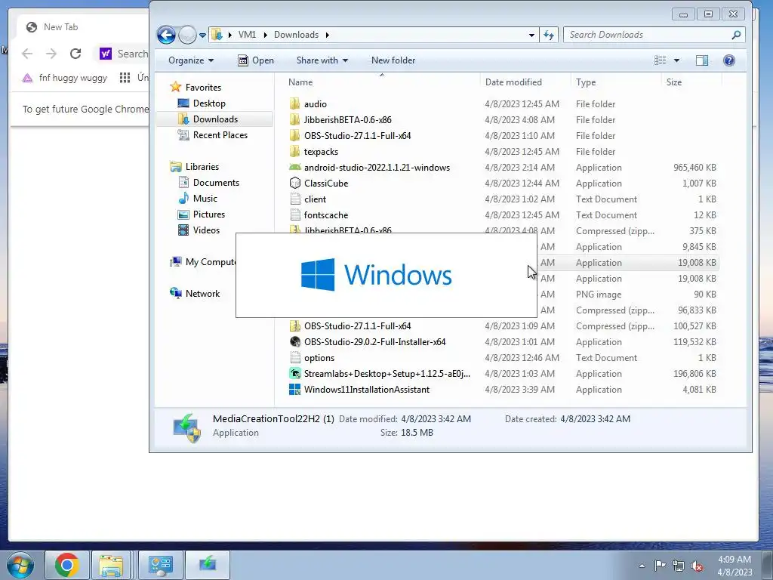The height and width of the screenshot is (580, 773).
Task: Expand arrow after Downloads in breadcrumb
Action: click(328, 35)
